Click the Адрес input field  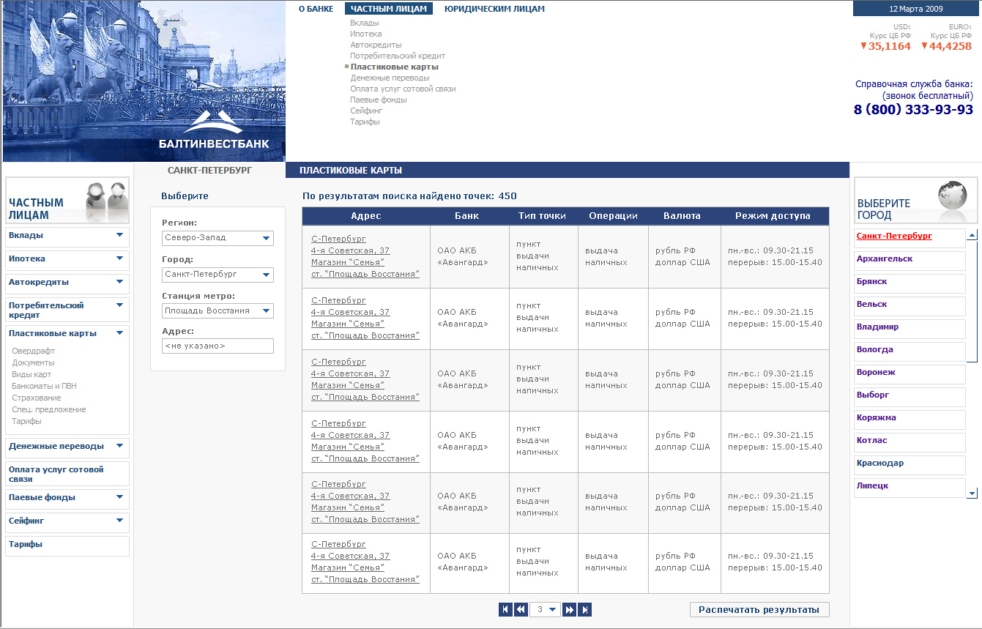(217, 346)
